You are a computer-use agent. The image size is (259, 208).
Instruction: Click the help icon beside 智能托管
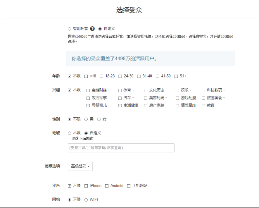(x=92, y=29)
